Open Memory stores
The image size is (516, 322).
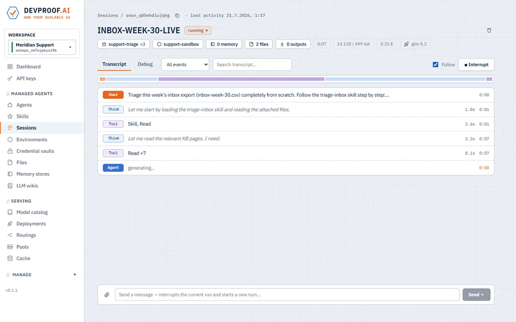click(33, 174)
